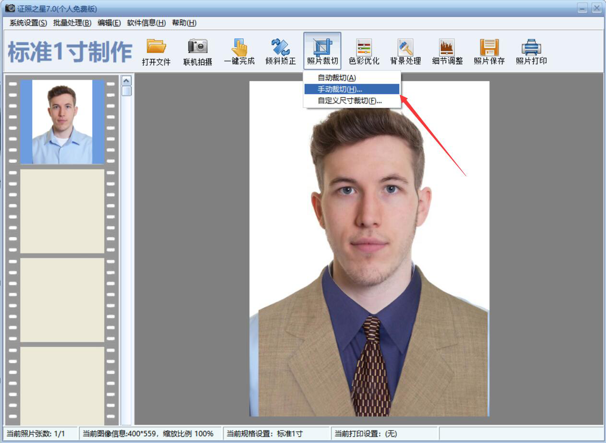The height and width of the screenshot is (443, 606).
Task: Select manual crop (手动裁切) menu entry
Action: coord(340,89)
